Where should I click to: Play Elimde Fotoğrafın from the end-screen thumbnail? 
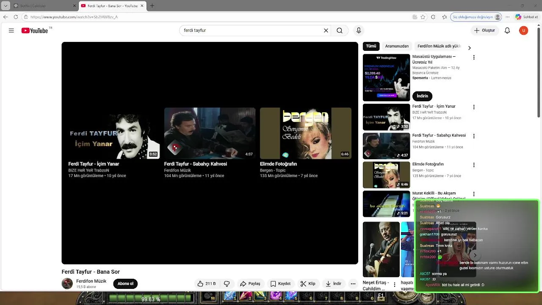(x=305, y=133)
